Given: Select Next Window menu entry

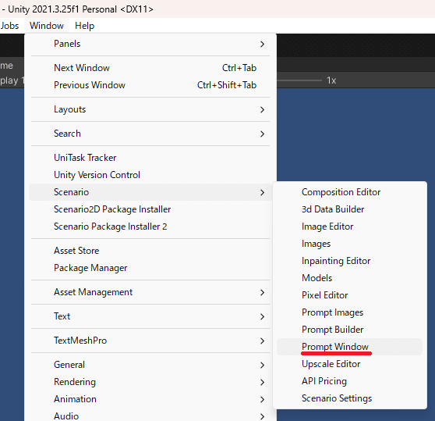Looking at the screenshot, I should click(150, 68).
